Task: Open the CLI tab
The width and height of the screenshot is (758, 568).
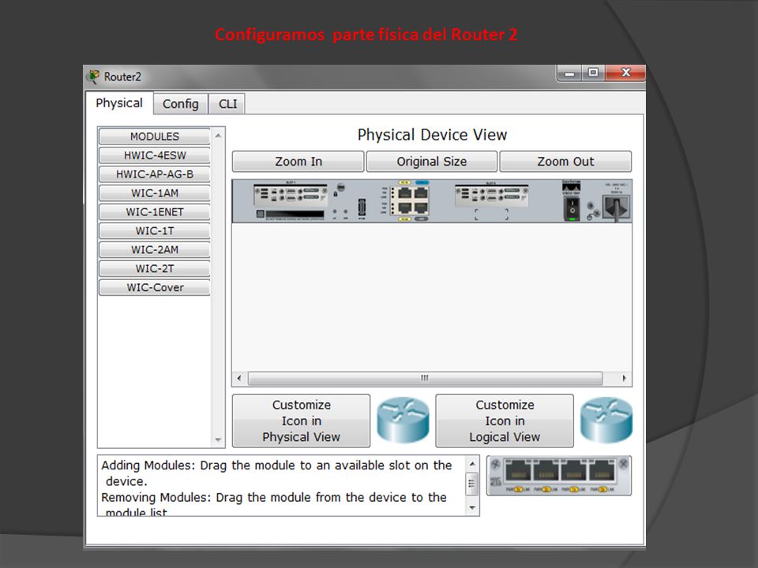Action: coord(227,104)
